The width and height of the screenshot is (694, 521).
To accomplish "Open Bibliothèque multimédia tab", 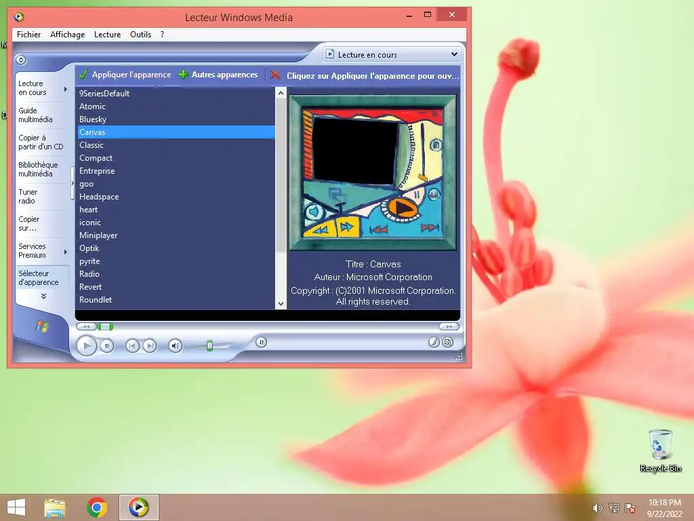I will pos(38,169).
